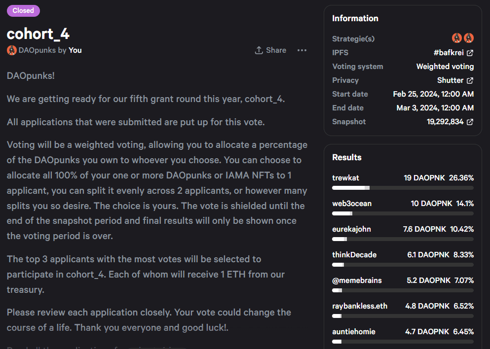Click the Share upload icon
Image resolution: width=490 pixels, height=349 pixels.
[x=259, y=50]
